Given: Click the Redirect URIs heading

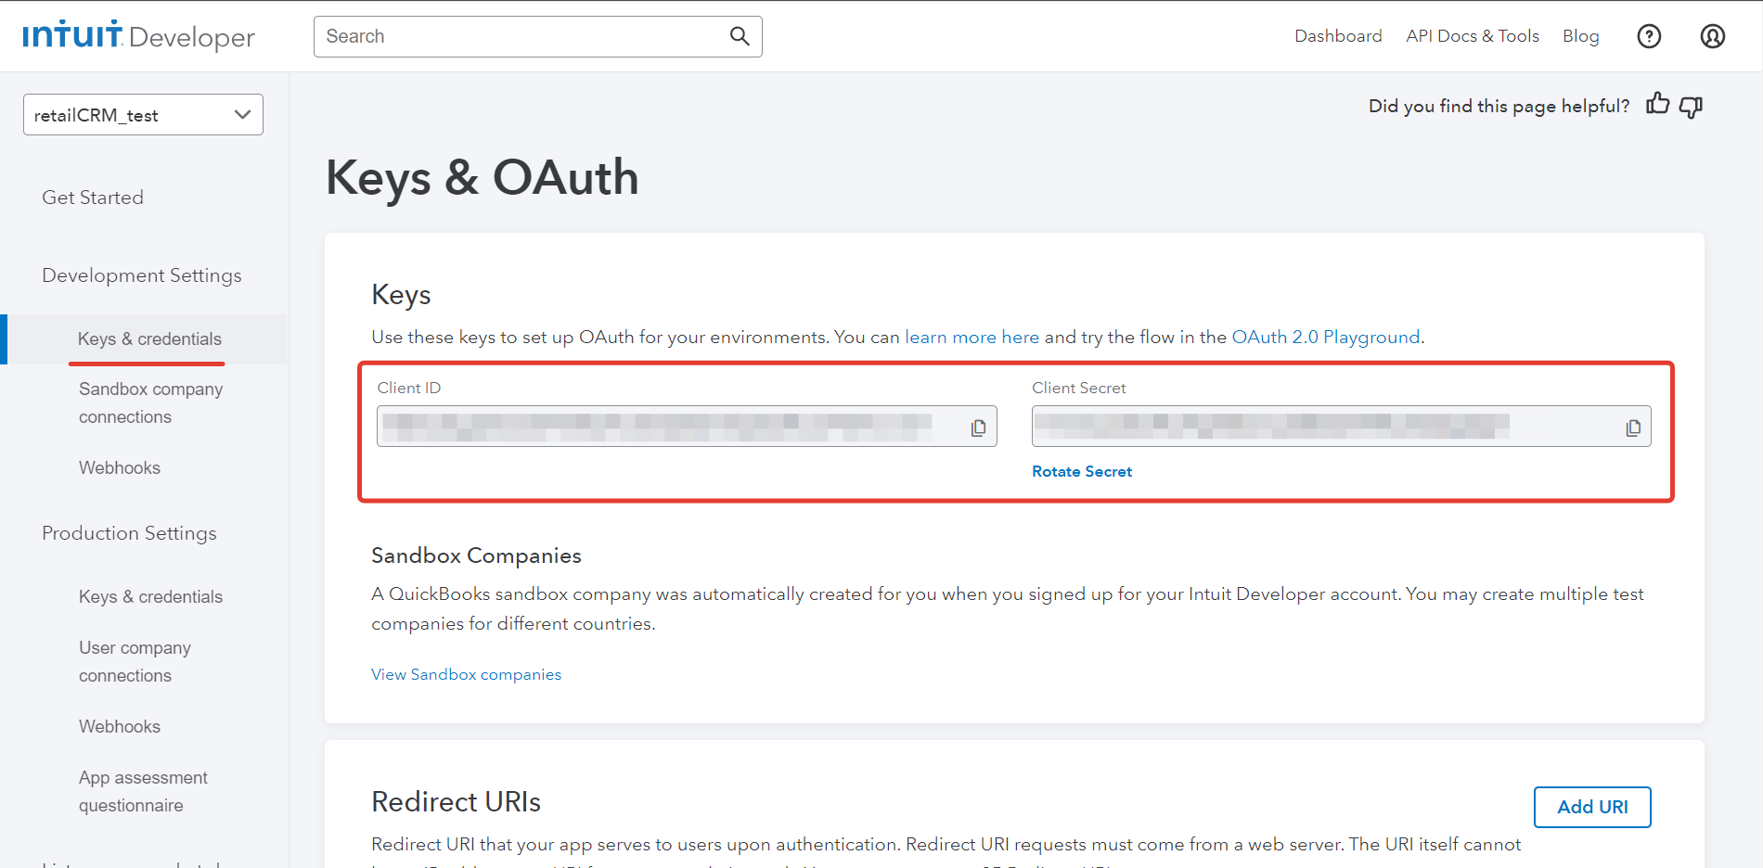Looking at the screenshot, I should click(456, 801).
